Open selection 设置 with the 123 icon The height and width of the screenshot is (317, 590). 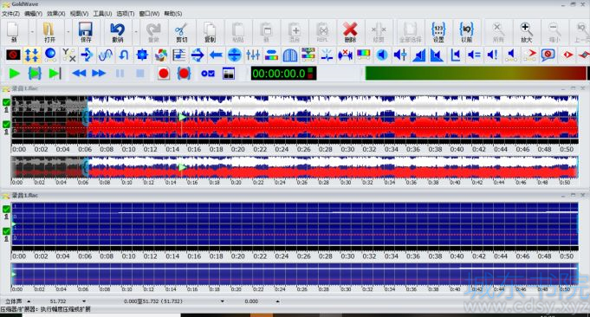click(438, 32)
